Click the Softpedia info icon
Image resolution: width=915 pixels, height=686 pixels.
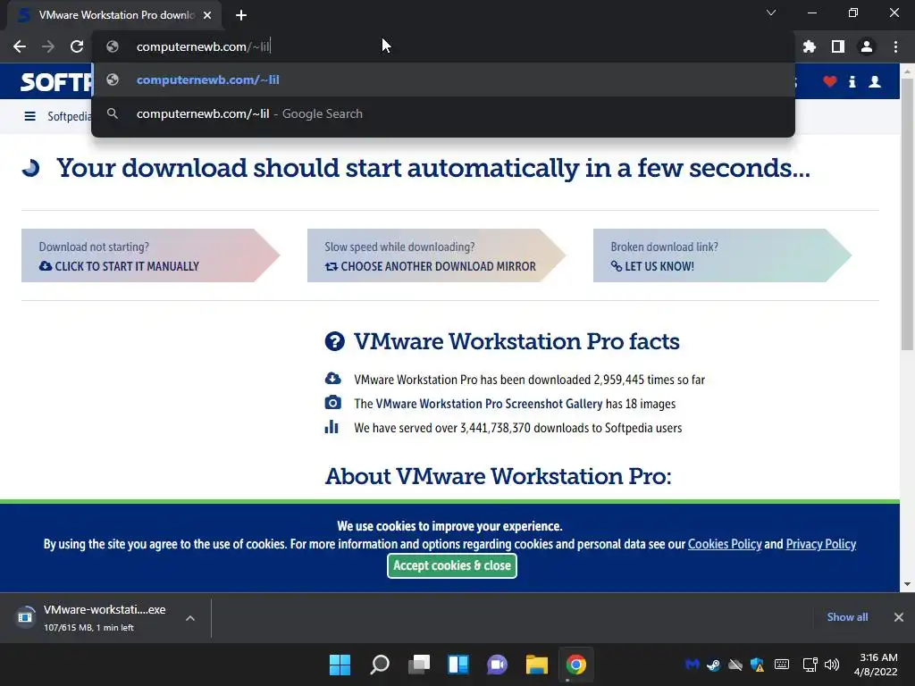tap(852, 81)
